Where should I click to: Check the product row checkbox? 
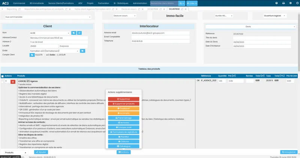point(2,82)
